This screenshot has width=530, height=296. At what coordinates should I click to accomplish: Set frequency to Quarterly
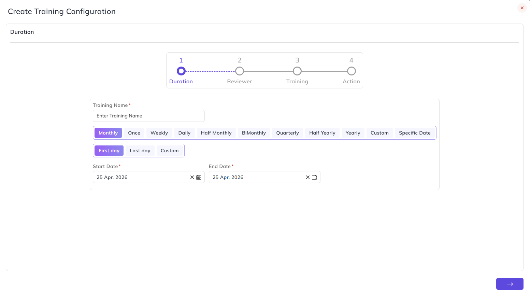288,133
